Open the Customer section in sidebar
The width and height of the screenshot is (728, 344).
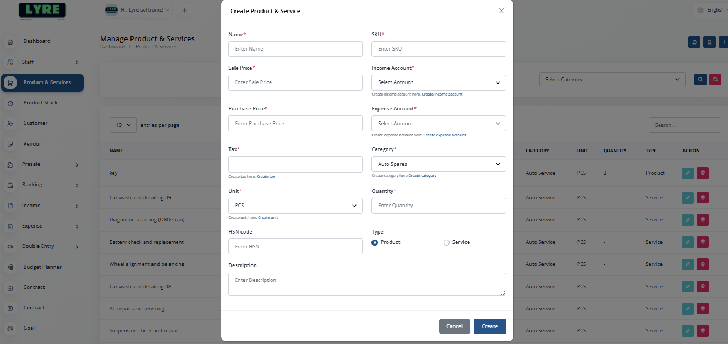(36, 123)
